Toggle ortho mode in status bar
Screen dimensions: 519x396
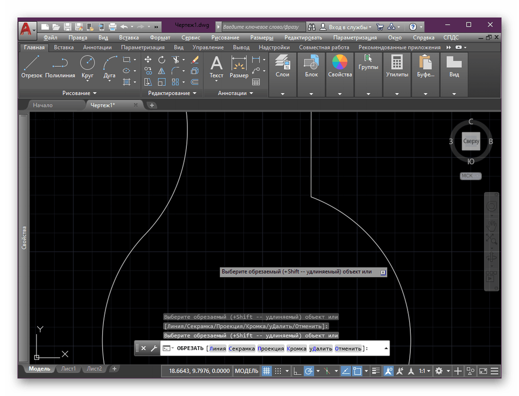297,371
